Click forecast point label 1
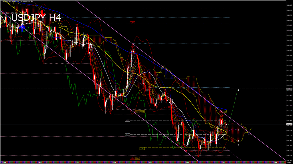Image resolution: width=293 pixels, height=164 pixels. pyautogui.click(x=238, y=141)
